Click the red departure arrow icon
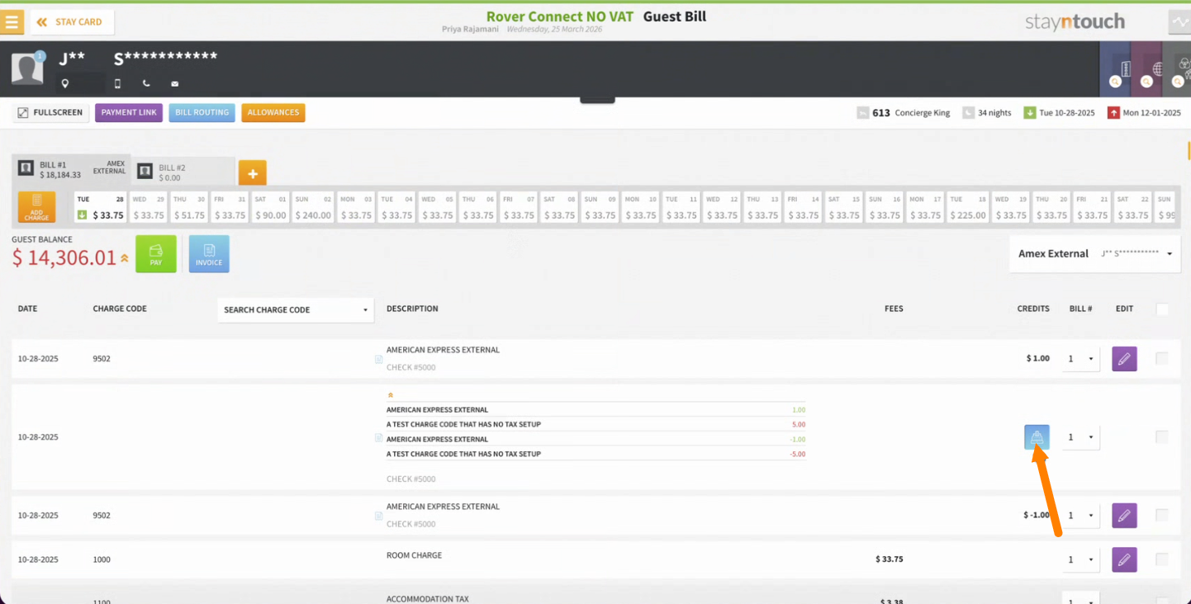The height and width of the screenshot is (604, 1191). click(1113, 113)
